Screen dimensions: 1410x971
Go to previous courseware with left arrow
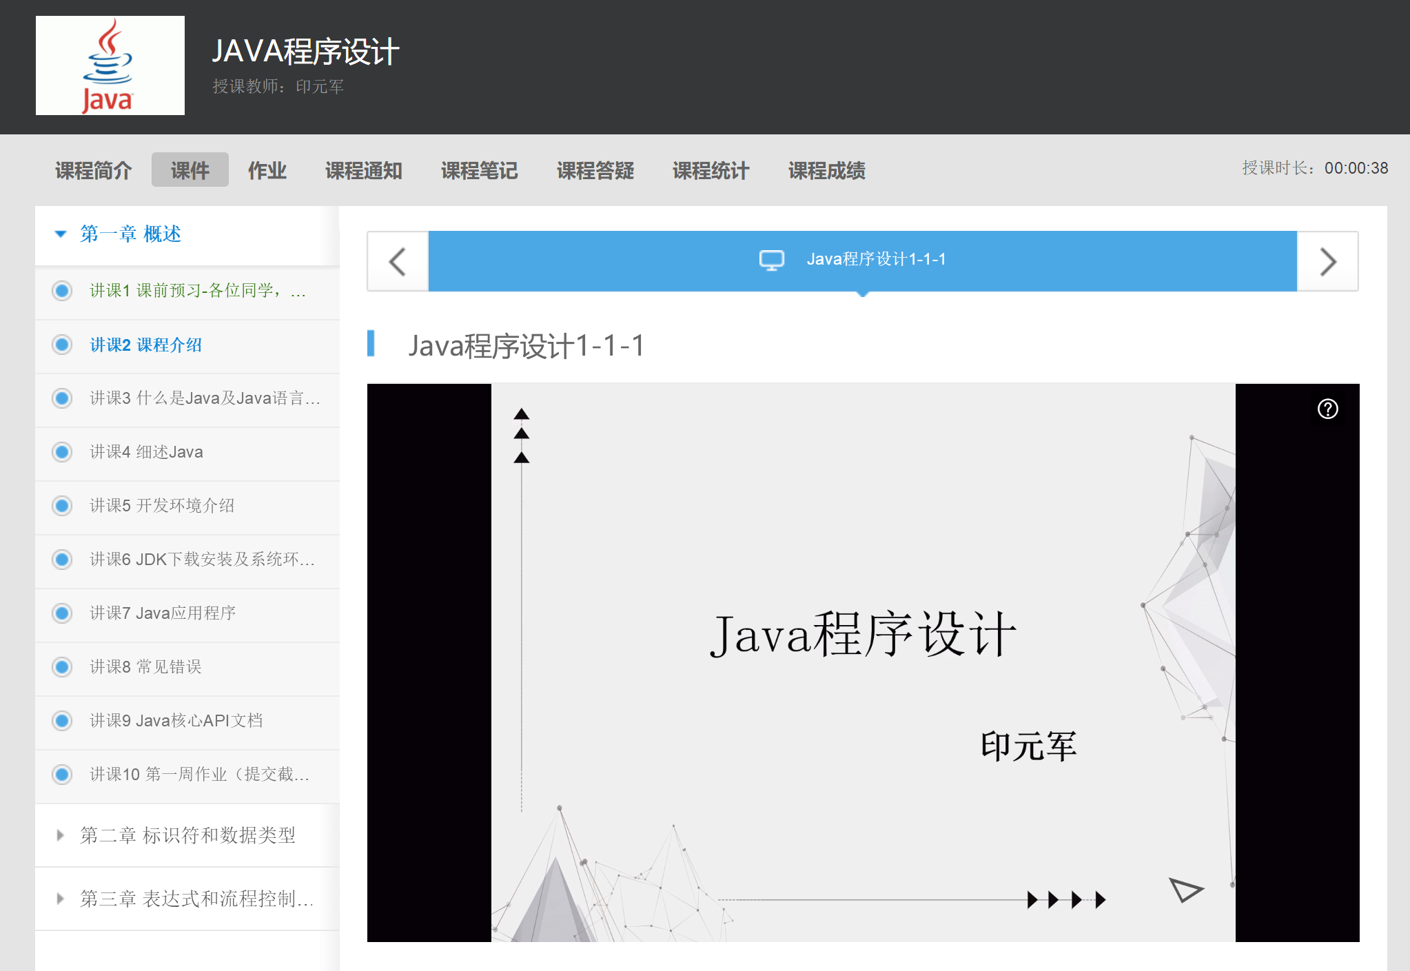(398, 261)
